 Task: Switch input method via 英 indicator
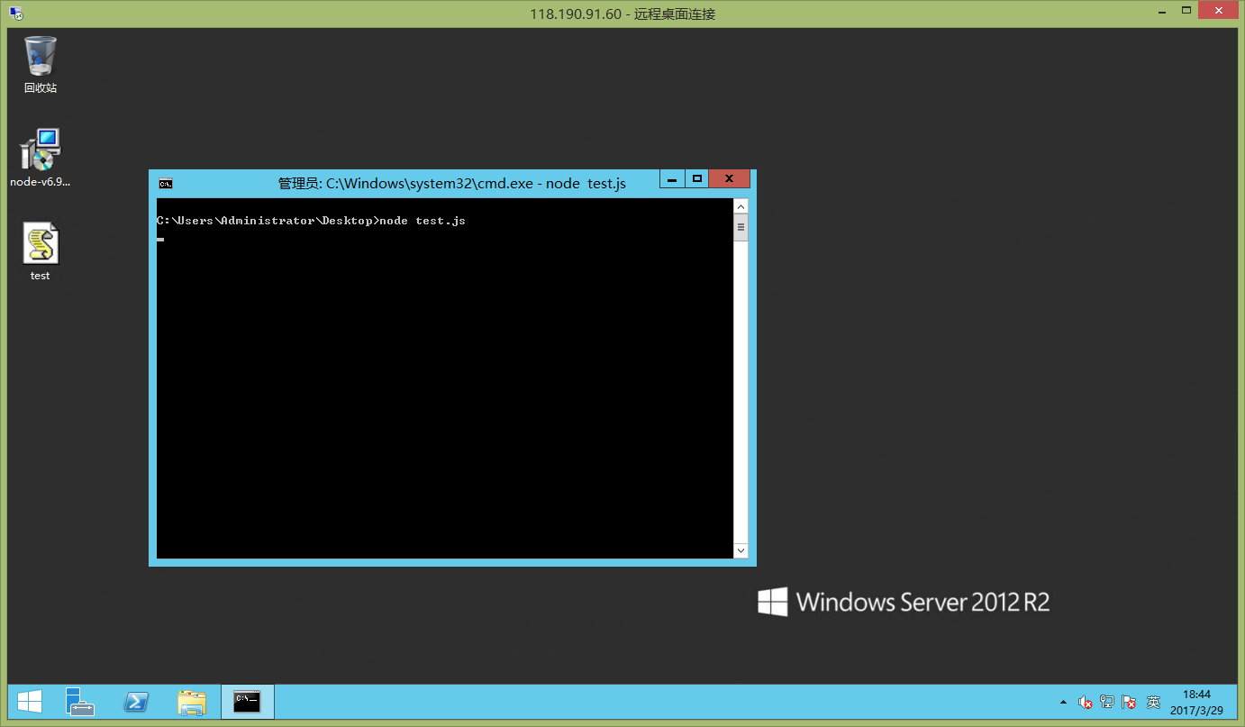coord(1153,703)
